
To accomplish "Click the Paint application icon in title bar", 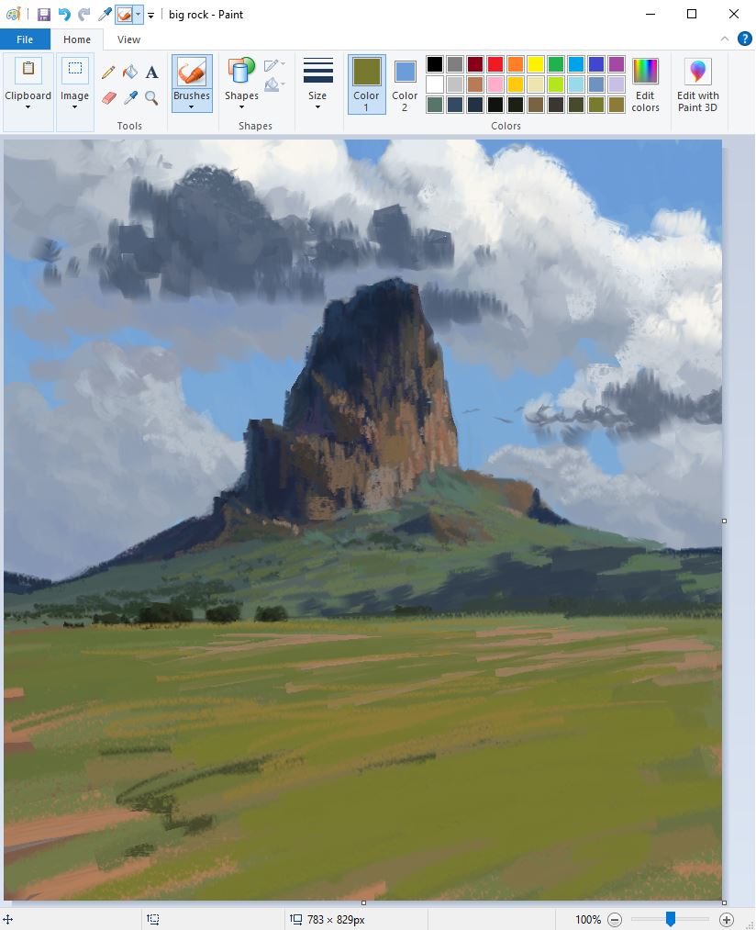I will point(13,15).
